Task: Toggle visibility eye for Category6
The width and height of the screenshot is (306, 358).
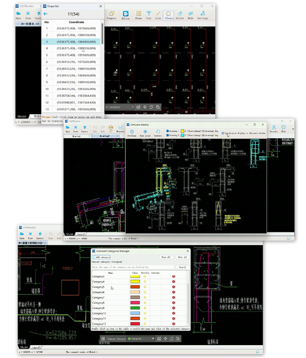Action: pyautogui.click(x=145, y=292)
